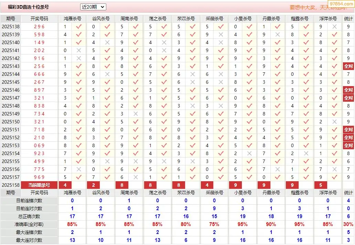Click the 总正确次数 row label
Viewport: 355px width, 245px height.
tap(29, 216)
